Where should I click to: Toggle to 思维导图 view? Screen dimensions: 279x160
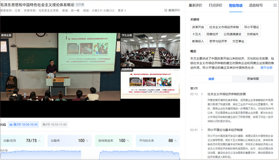(253, 79)
